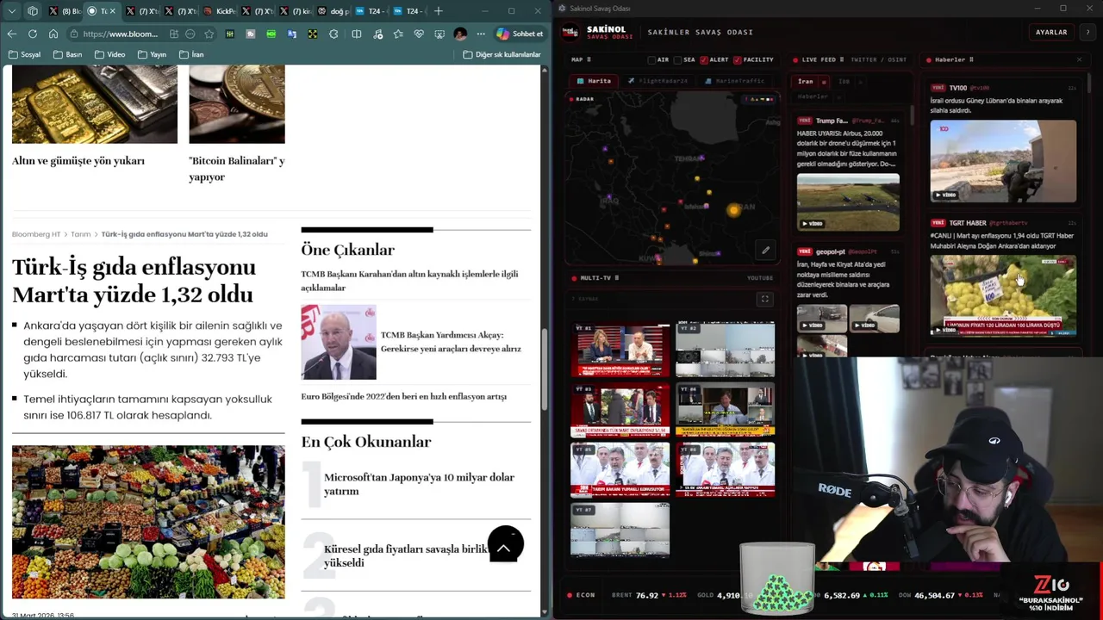This screenshot has height=620, width=1103.
Task: Click the question mark help button
Action: coord(1087,32)
